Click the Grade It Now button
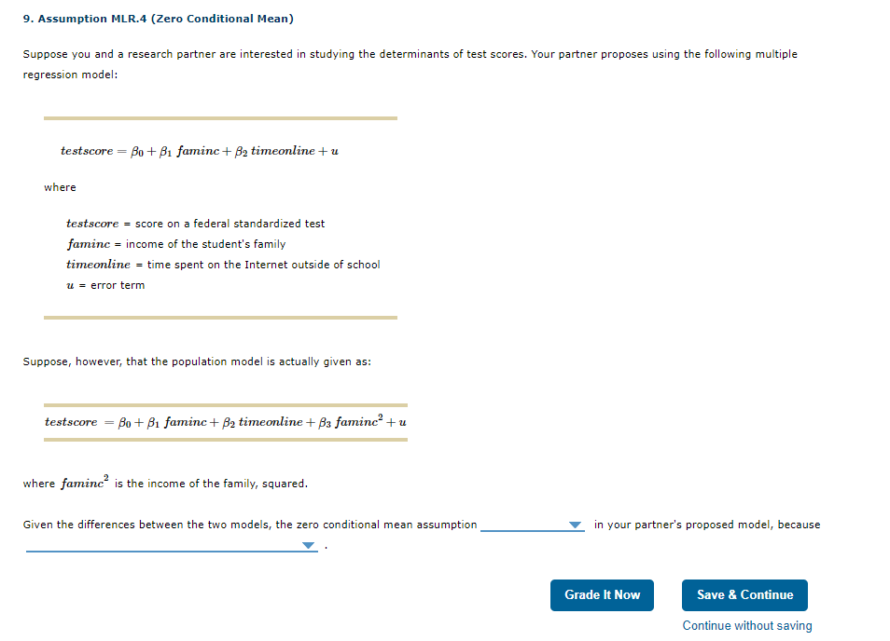 [x=602, y=594]
